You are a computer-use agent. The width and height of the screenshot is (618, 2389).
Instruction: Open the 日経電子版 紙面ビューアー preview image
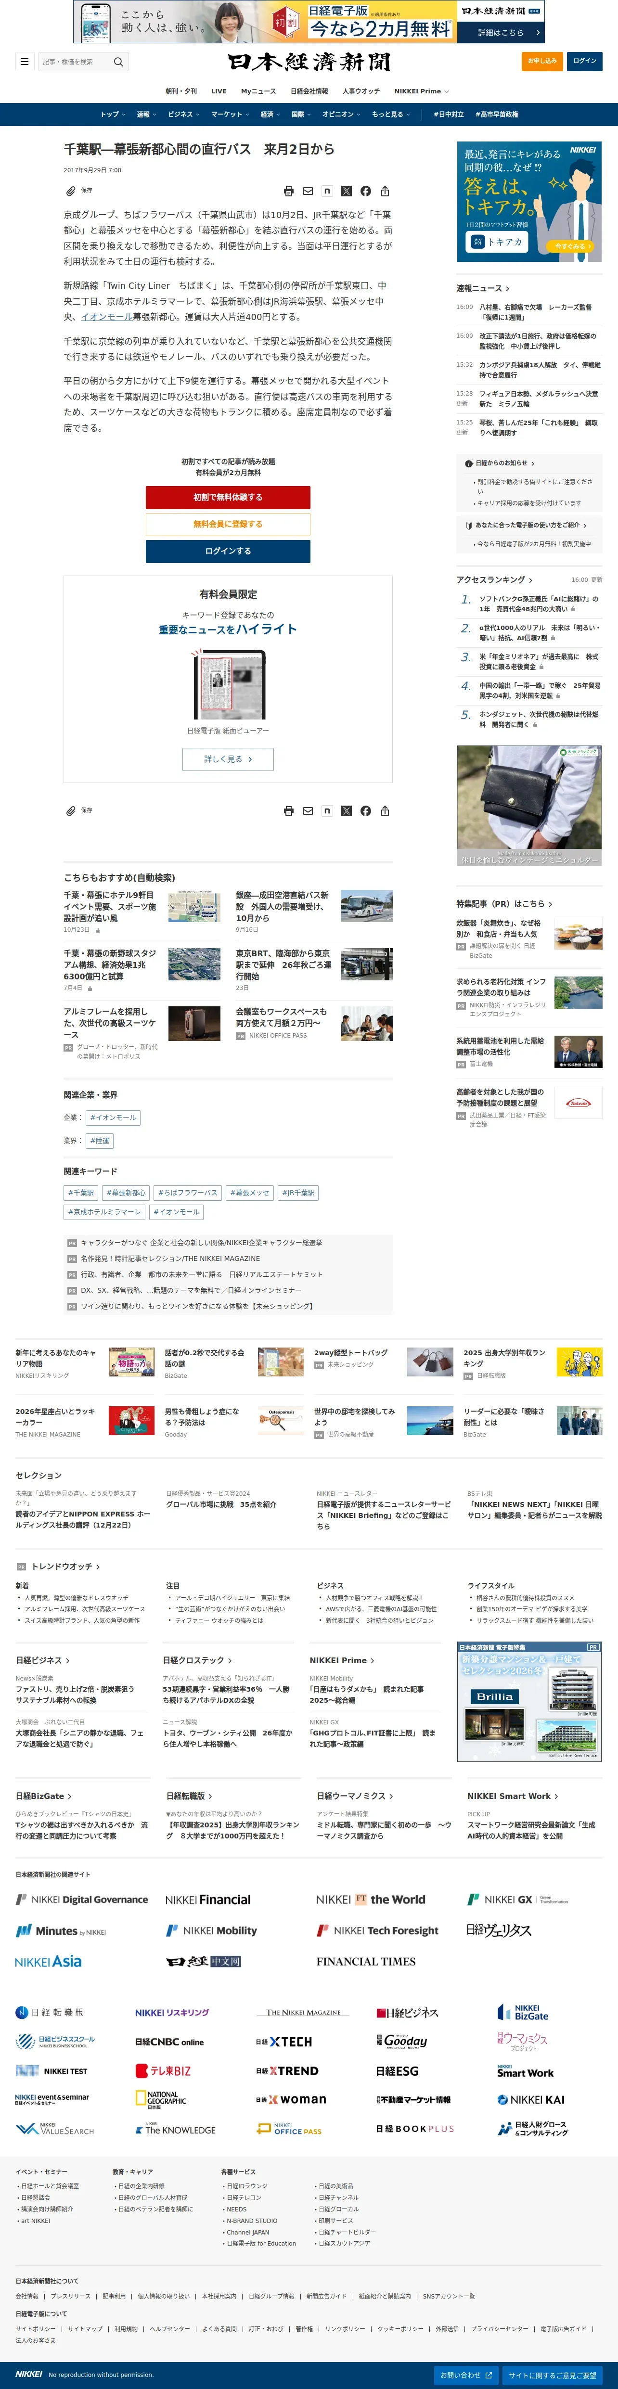(227, 684)
